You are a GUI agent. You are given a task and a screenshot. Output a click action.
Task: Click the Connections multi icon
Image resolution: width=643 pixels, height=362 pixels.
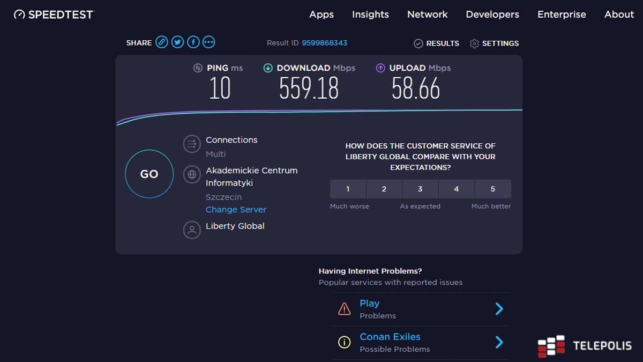point(192,144)
